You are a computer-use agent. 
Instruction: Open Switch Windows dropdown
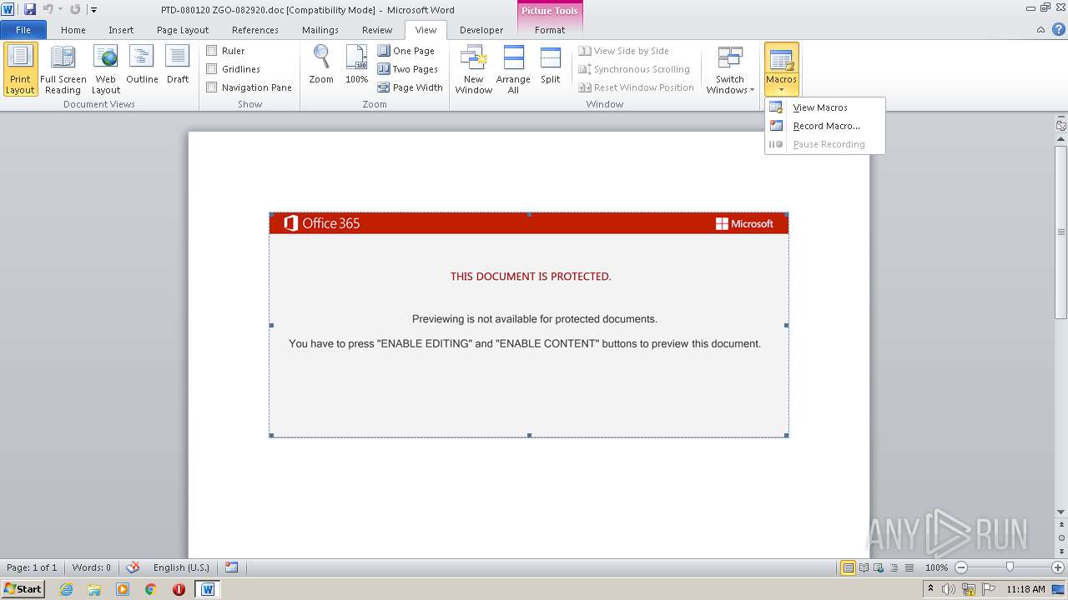pos(730,69)
